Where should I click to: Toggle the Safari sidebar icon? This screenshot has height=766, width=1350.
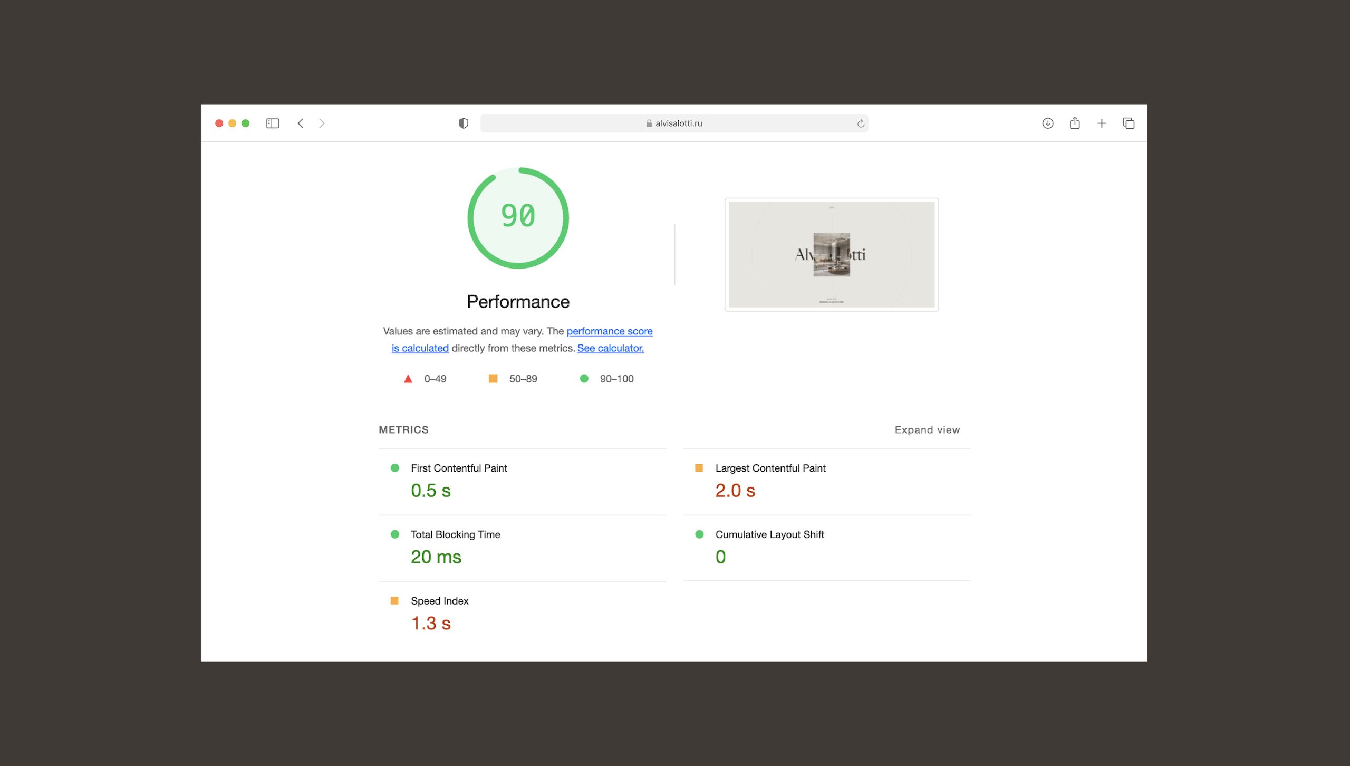(x=272, y=123)
